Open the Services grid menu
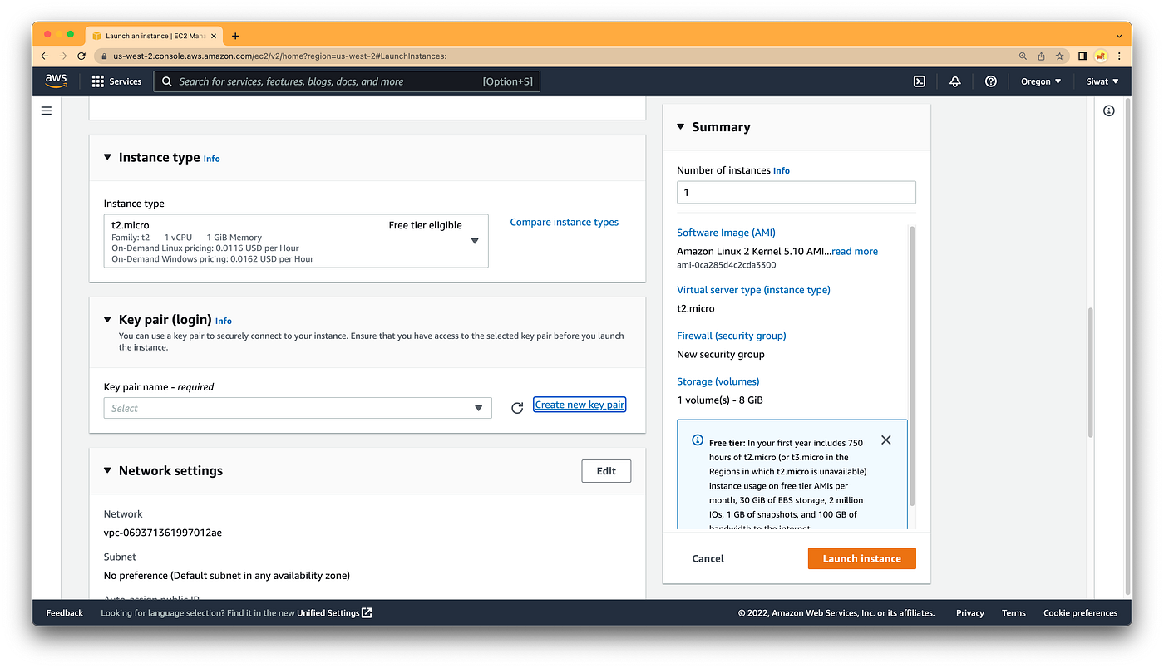This screenshot has height=668, width=1164. point(98,81)
